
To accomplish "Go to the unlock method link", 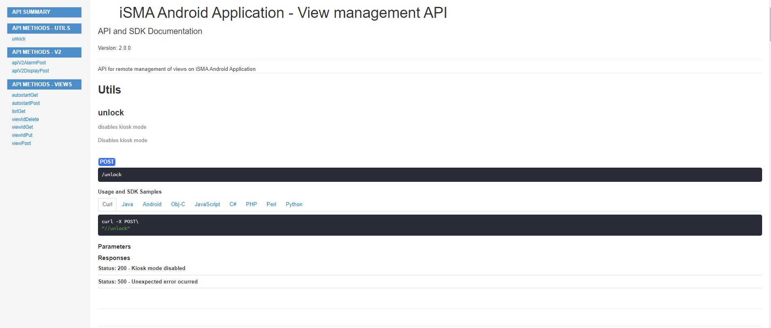I will pos(19,39).
